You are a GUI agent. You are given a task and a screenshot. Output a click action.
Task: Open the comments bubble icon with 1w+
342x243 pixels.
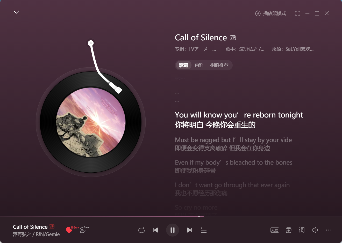click(x=83, y=230)
